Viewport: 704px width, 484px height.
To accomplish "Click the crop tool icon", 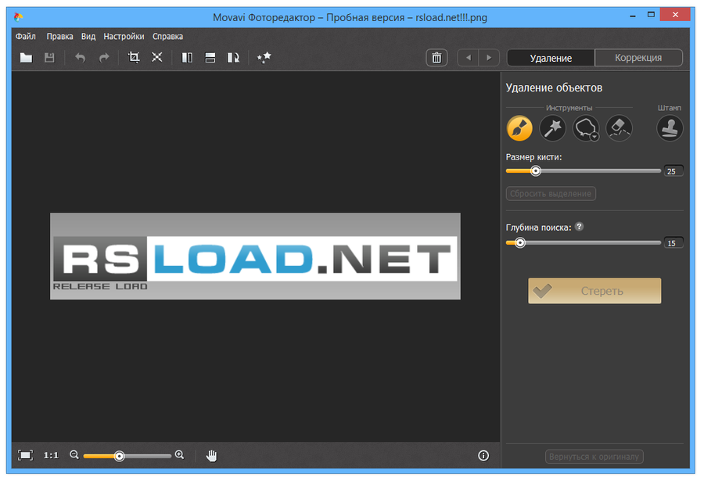I will coord(133,57).
